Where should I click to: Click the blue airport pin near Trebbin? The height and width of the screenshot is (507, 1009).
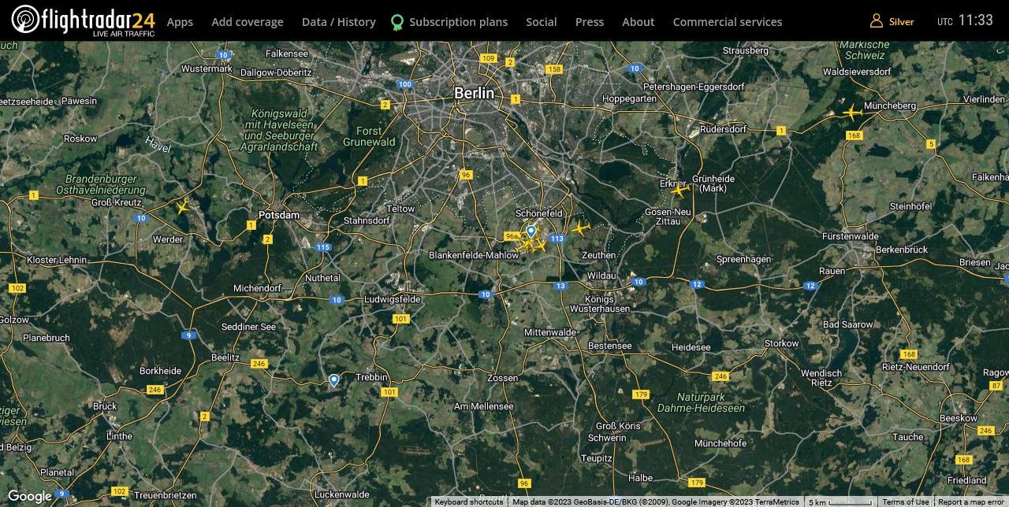pos(333,379)
